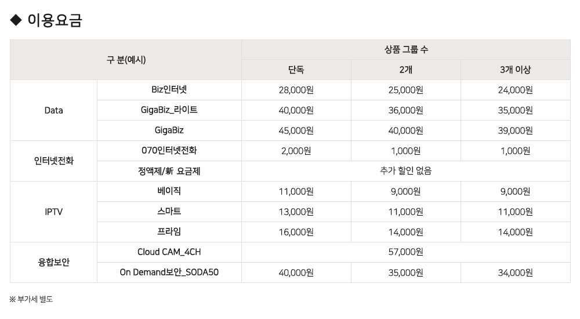Screen dimensions: 580x319
Task: Select the 2개 column header
Action: coord(405,70)
